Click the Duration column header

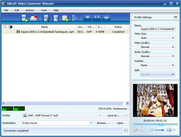[81, 27]
